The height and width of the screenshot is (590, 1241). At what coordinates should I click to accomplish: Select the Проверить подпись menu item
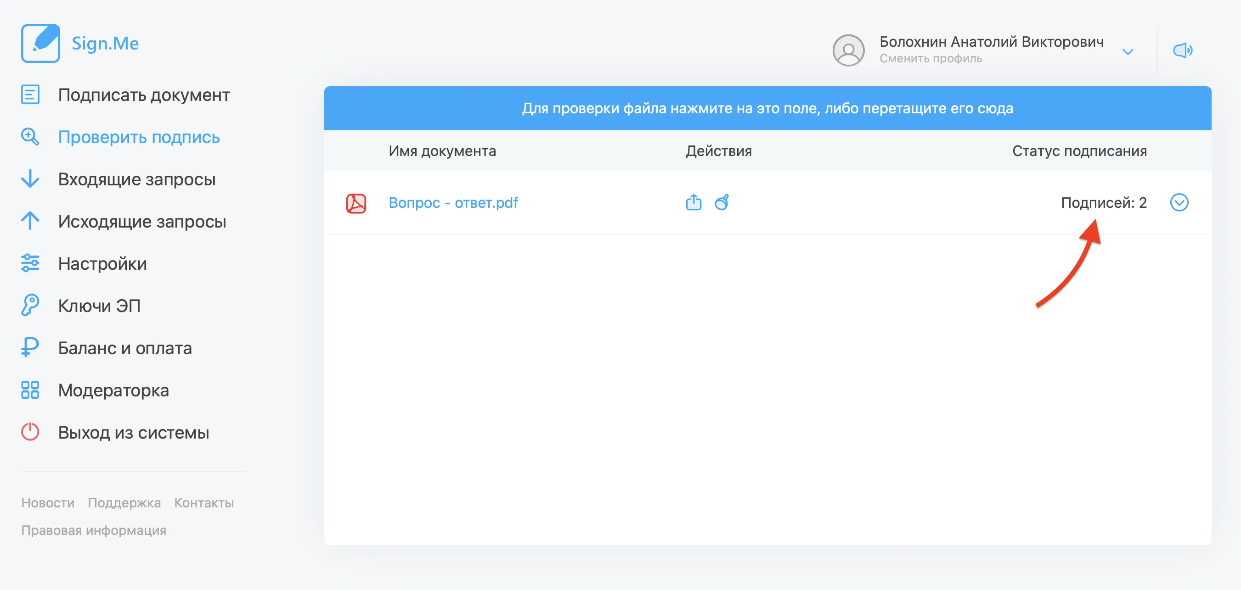(139, 137)
